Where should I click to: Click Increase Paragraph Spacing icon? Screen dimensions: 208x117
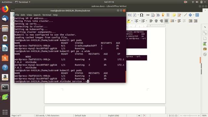coord(179,21)
